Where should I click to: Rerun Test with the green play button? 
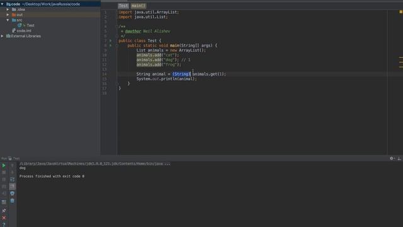pyautogui.click(x=4, y=165)
